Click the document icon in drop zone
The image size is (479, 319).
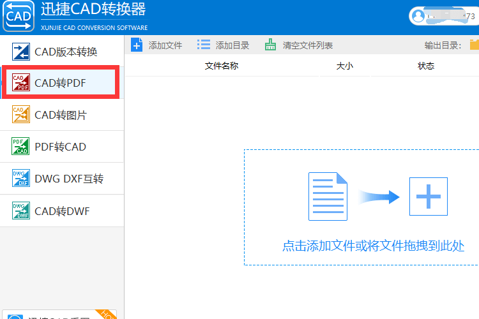tap(328, 197)
